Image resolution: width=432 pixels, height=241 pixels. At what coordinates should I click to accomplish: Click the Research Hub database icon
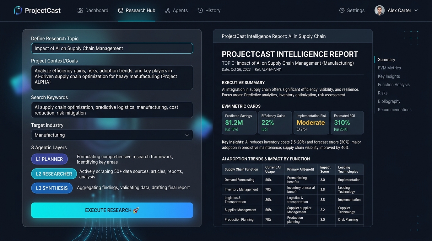click(121, 10)
